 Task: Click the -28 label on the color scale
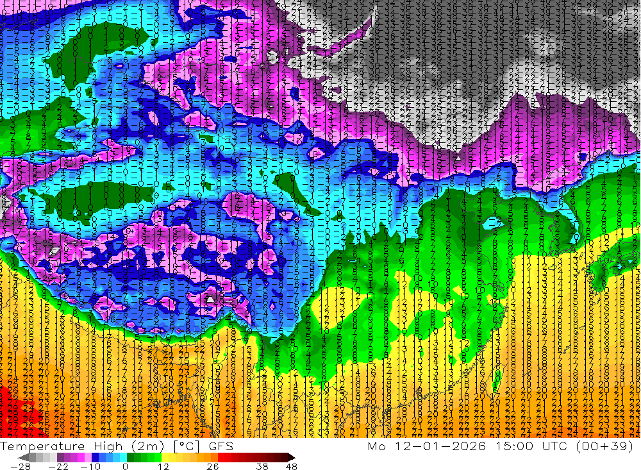[21, 467]
